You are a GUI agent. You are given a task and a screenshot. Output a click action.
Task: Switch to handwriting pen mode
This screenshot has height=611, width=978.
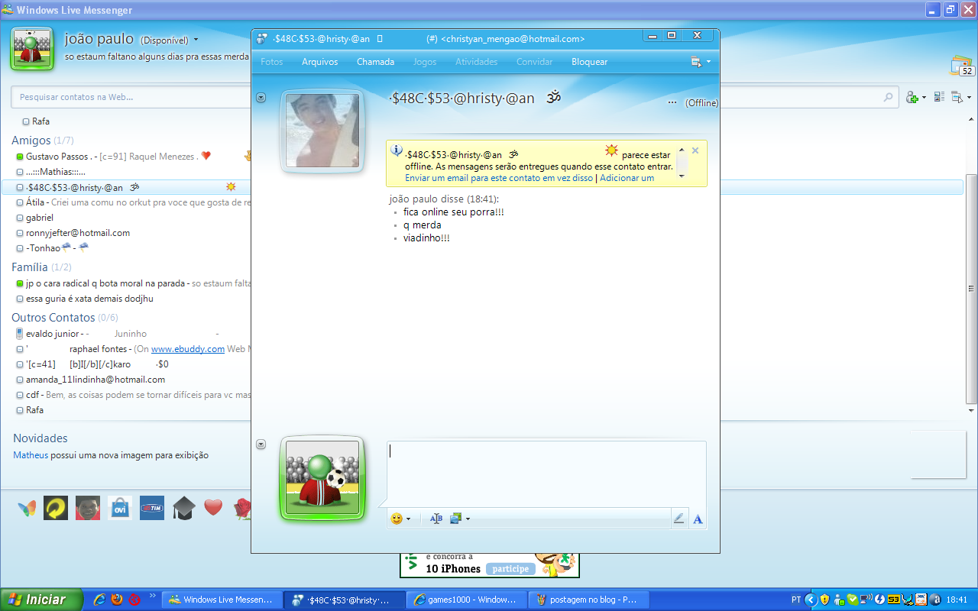(x=678, y=519)
